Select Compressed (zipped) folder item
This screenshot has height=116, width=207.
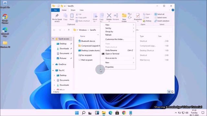pyautogui.click(x=89, y=46)
